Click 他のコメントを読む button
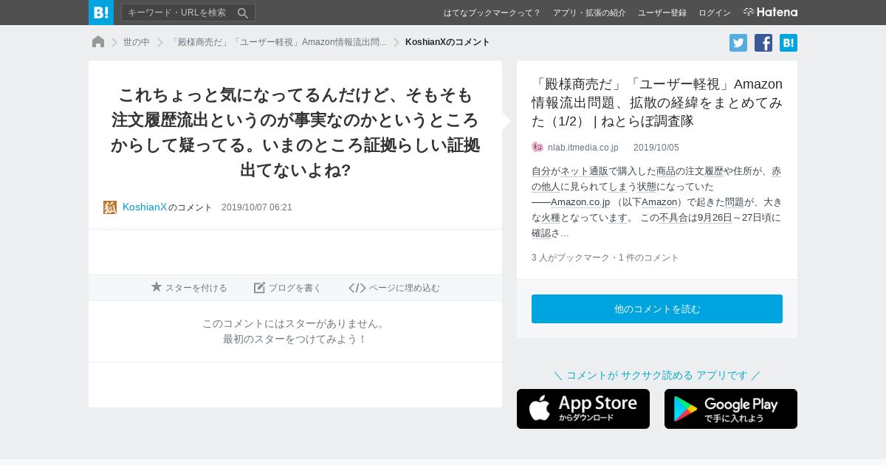 coord(657,309)
